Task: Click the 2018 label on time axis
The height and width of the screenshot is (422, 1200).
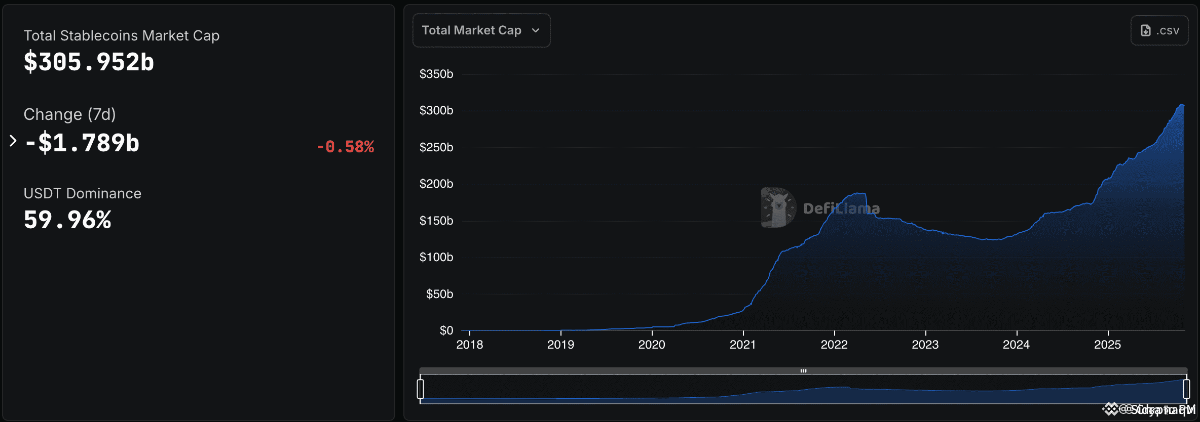Action: point(470,345)
